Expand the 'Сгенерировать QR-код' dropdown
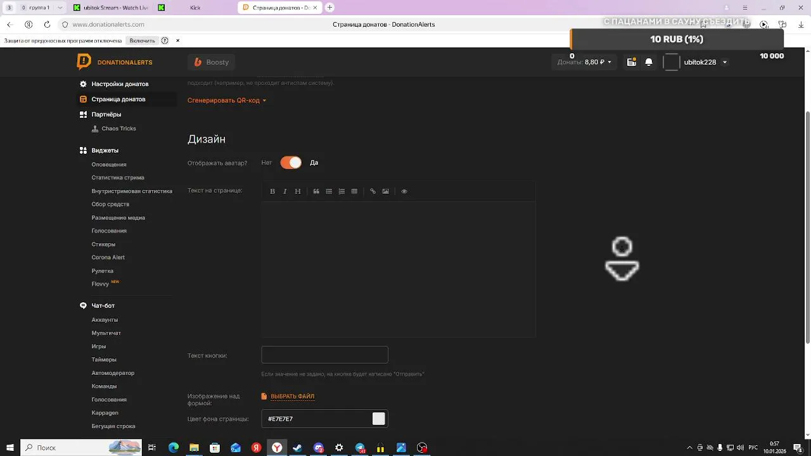The image size is (811, 456). coord(227,100)
